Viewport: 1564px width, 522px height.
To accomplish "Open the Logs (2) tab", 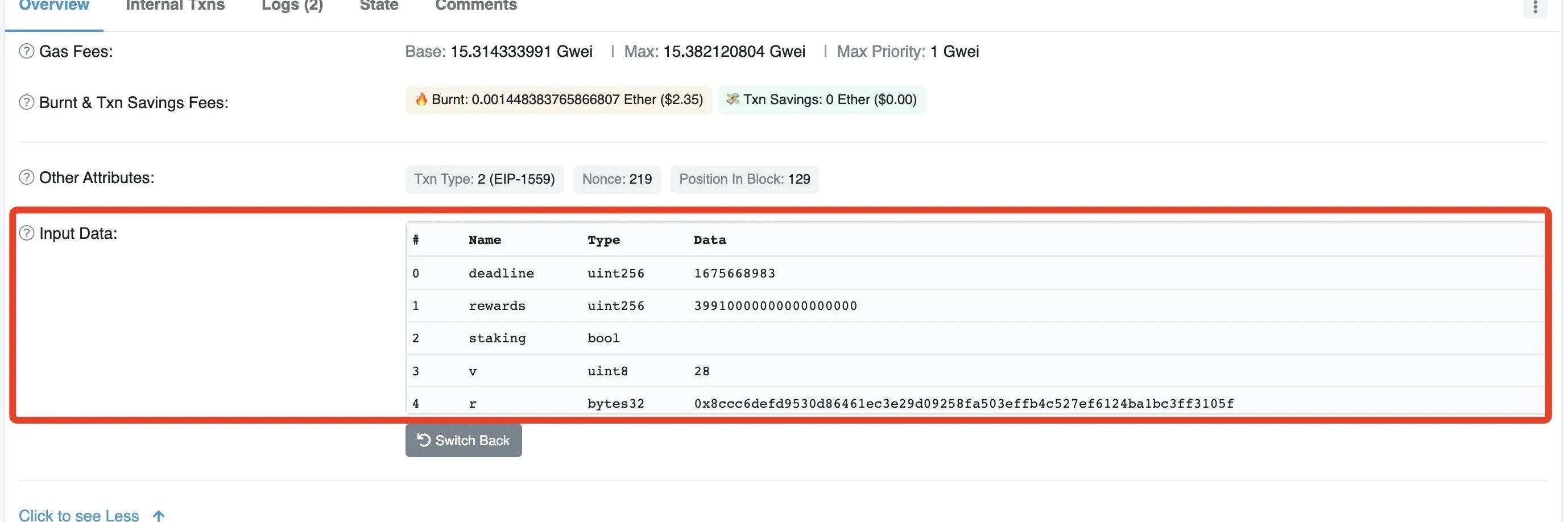I will 292,6.
